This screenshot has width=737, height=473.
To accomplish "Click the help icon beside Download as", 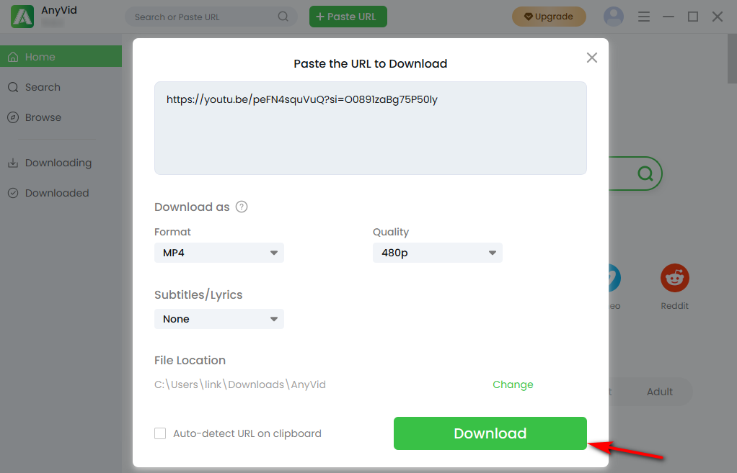I will point(242,207).
